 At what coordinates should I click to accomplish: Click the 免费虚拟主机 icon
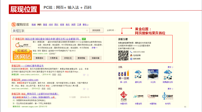168,75
